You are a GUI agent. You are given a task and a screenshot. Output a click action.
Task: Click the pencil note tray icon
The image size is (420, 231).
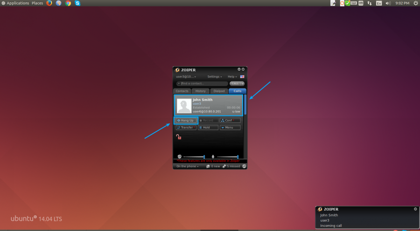coord(333,3)
